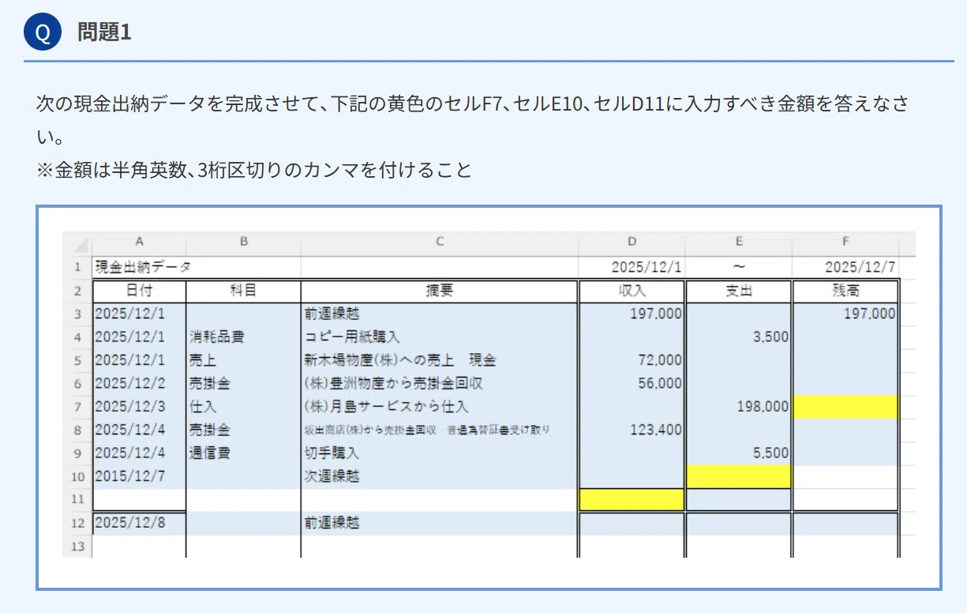Screen dimensions: 967x613
Task: Click the 日付 header cell
Action: [139, 291]
